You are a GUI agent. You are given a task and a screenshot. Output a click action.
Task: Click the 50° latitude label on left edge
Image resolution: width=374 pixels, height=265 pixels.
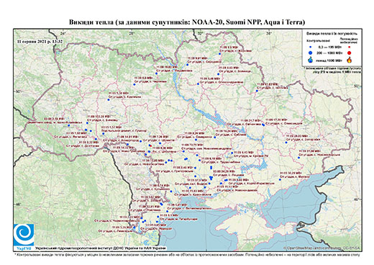[17, 91]
